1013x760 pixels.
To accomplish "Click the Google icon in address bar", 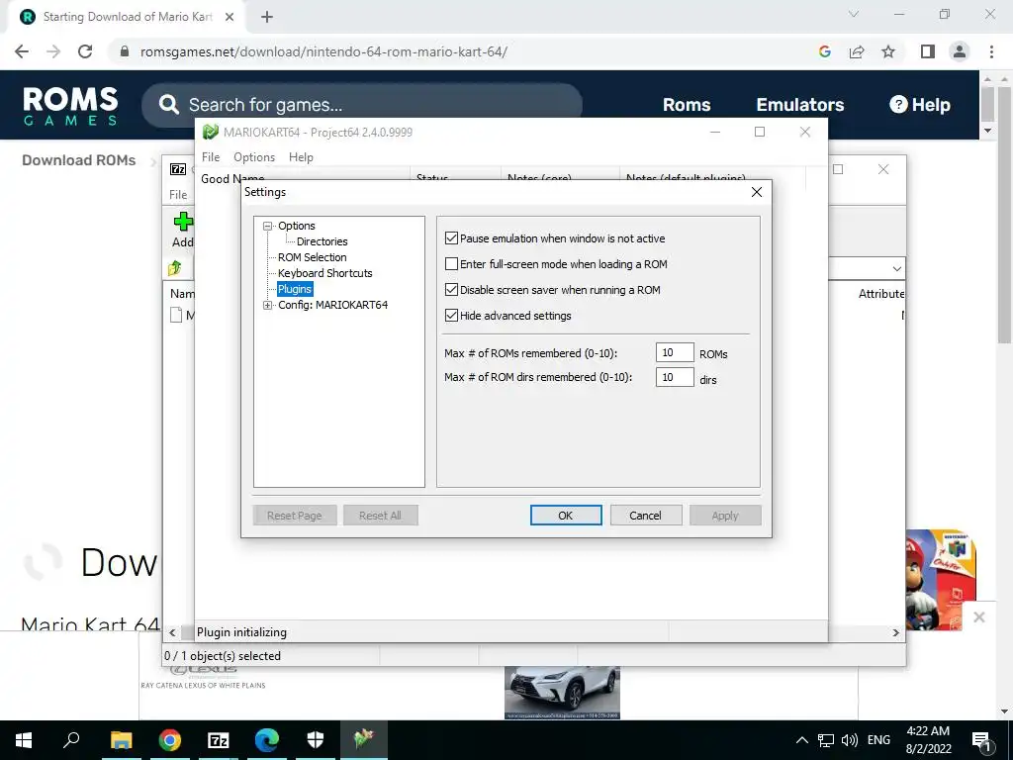I will pos(824,51).
